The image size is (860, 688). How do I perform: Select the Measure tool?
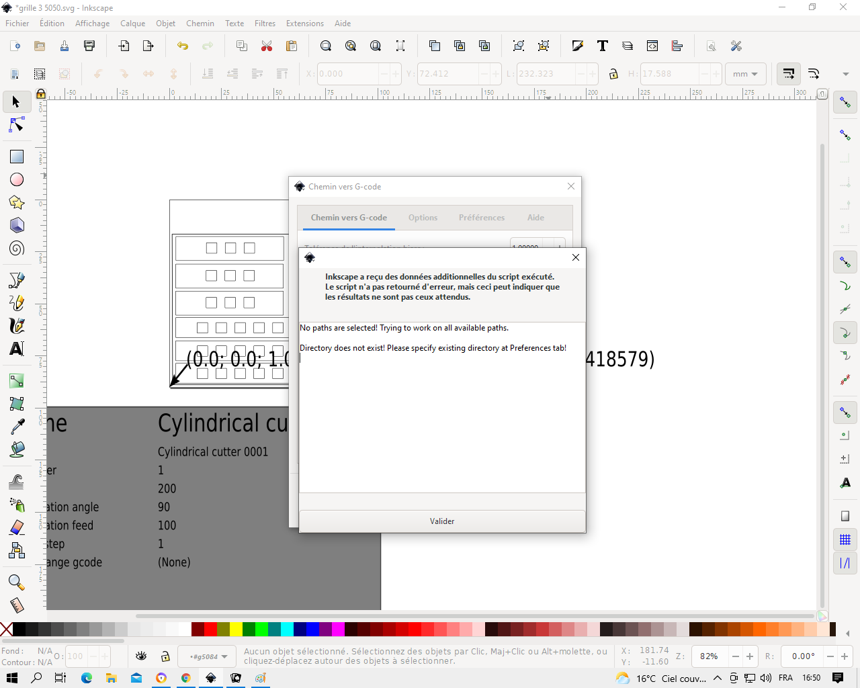[17, 605]
